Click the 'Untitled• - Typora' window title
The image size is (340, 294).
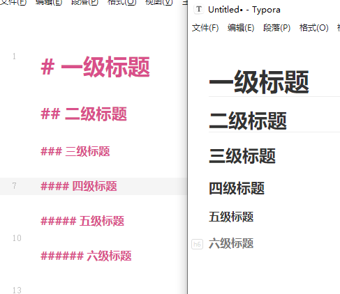coord(244,10)
